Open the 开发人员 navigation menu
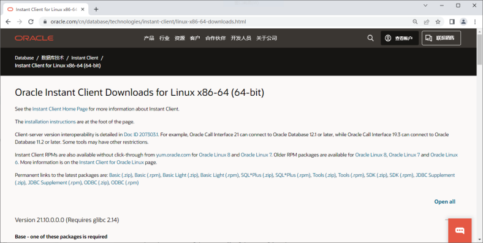483x243 pixels. 241,38
